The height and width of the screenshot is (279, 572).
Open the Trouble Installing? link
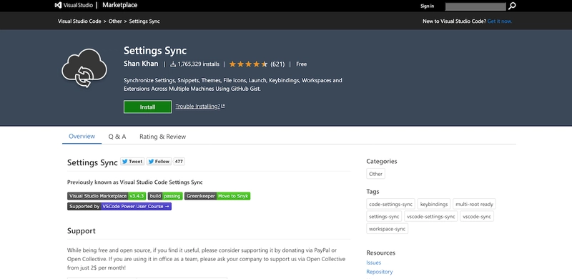click(200, 107)
